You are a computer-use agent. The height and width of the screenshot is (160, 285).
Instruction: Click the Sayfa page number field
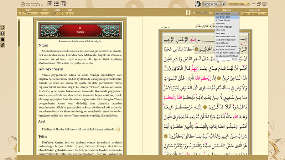coord(56,13)
